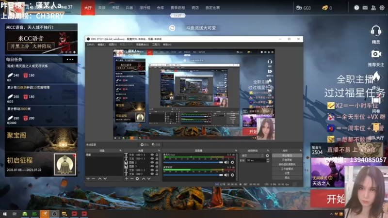Open source 属性 properties in OBS toolbar
This screenshot has width=388, height=218.
[x=145, y=145]
